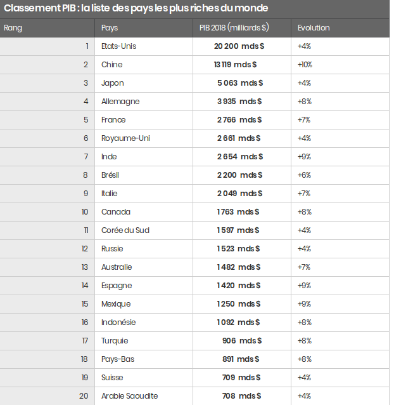Select the Chine country cell
Screen dimensions: 394x405
111,65
